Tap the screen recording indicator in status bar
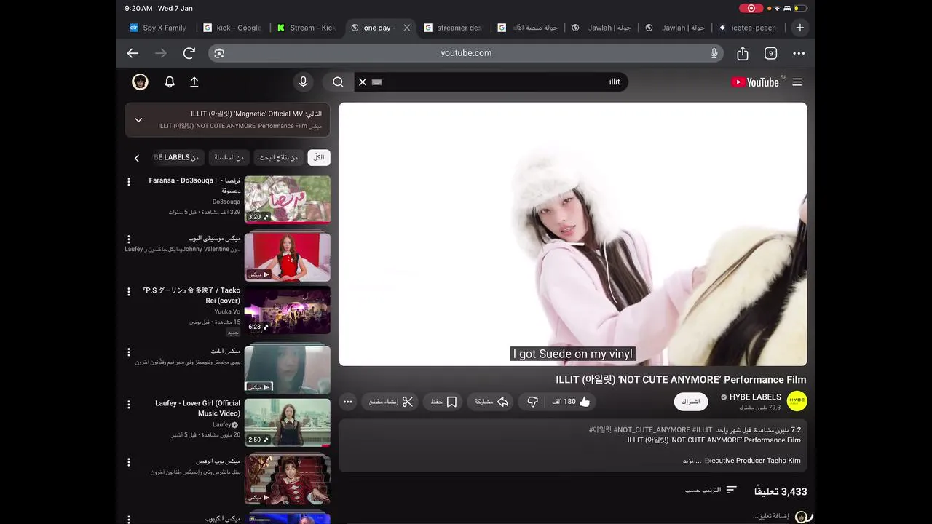 751,8
